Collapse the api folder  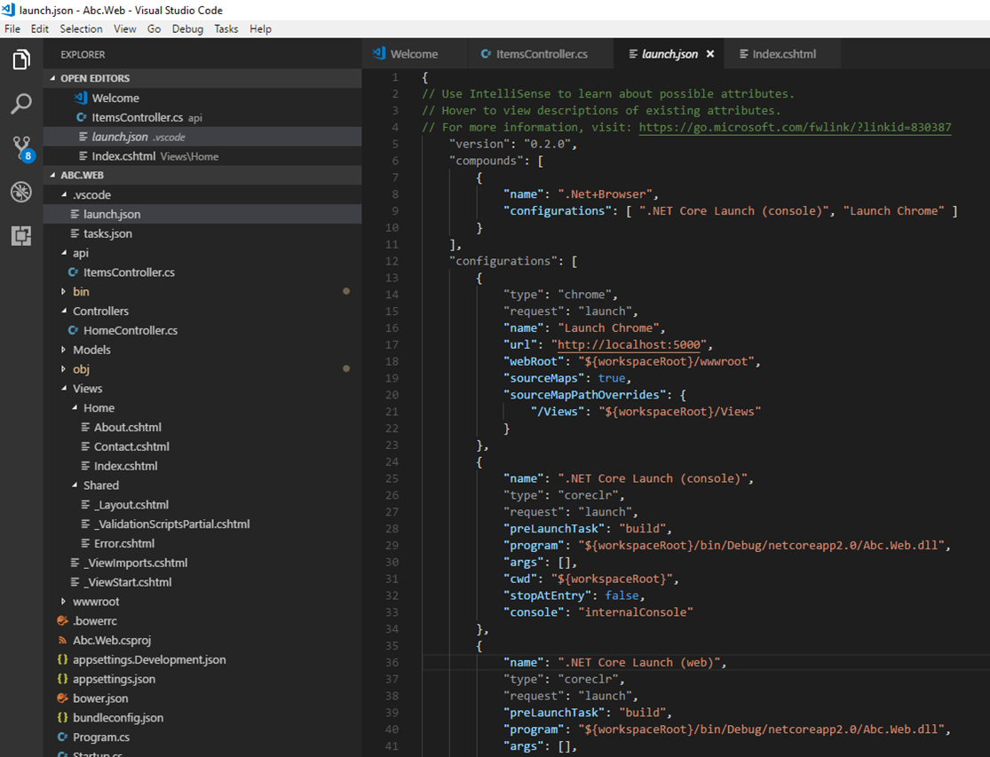click(x=64, y=253)
